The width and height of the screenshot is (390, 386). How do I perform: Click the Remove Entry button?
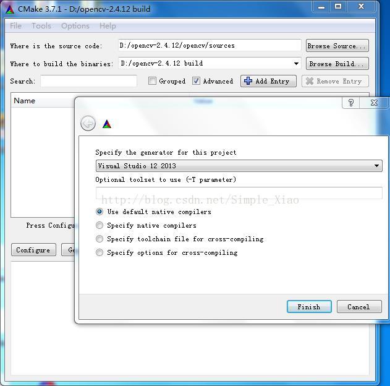pos(335,81)
